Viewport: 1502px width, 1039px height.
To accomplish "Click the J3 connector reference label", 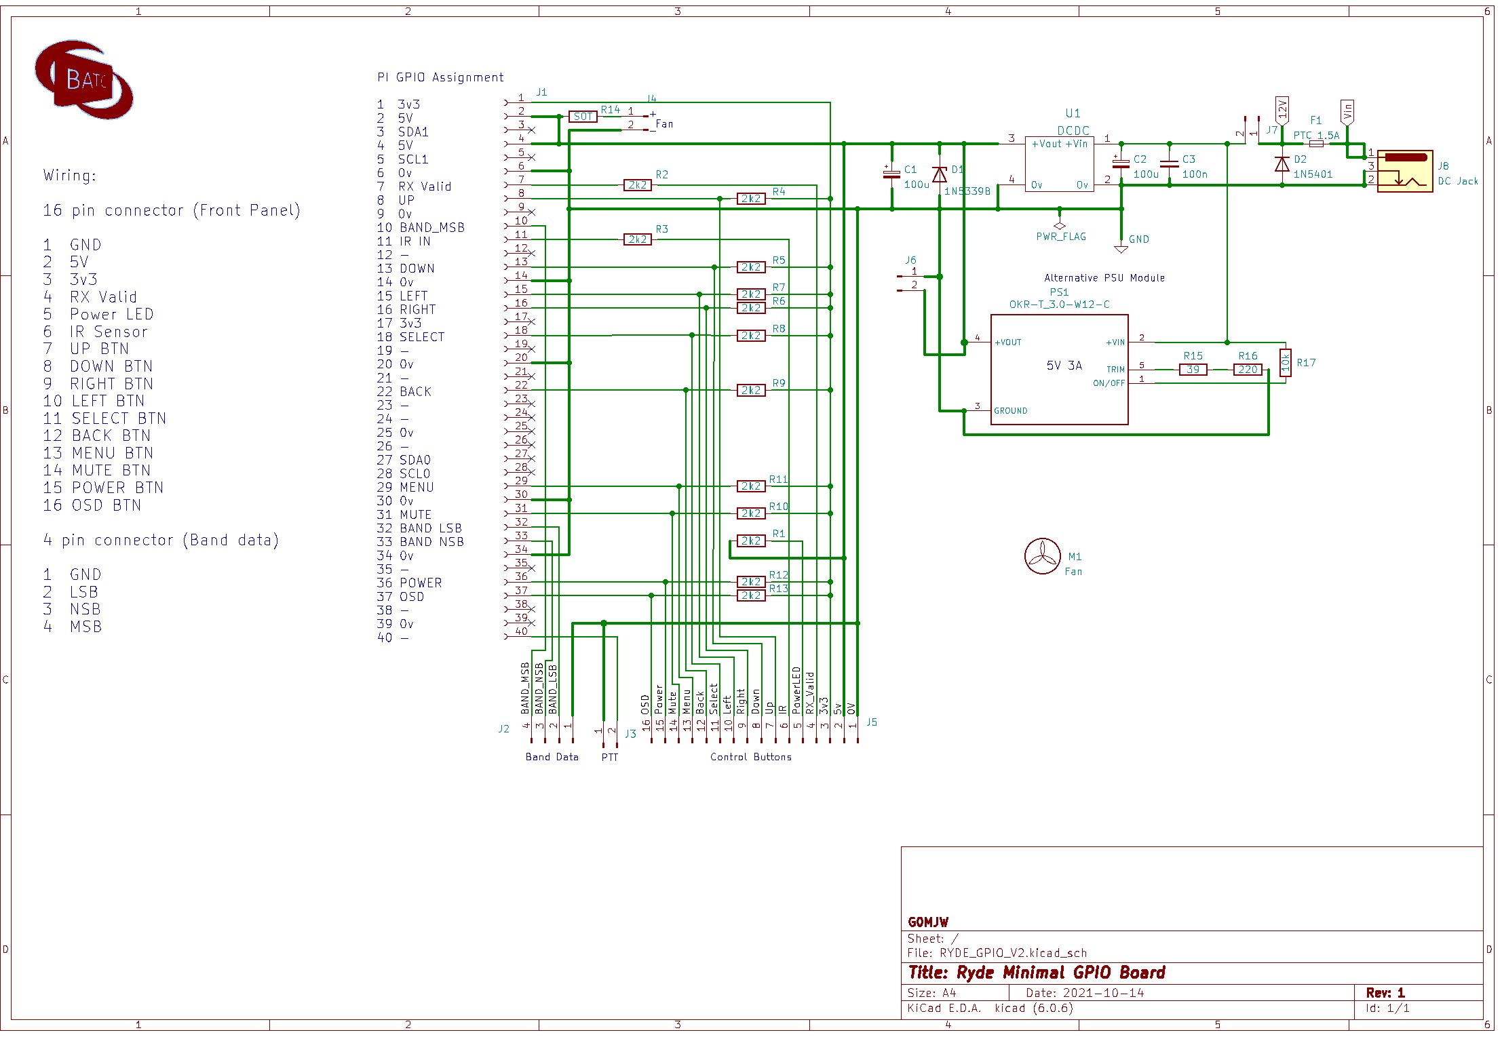I will click(x=630, y=734).
